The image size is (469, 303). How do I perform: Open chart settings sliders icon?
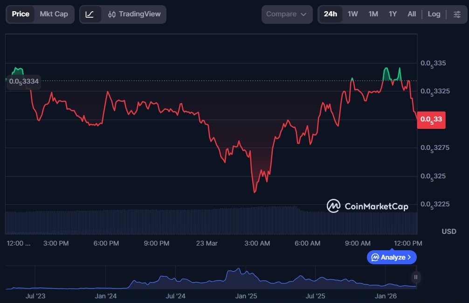457,14
